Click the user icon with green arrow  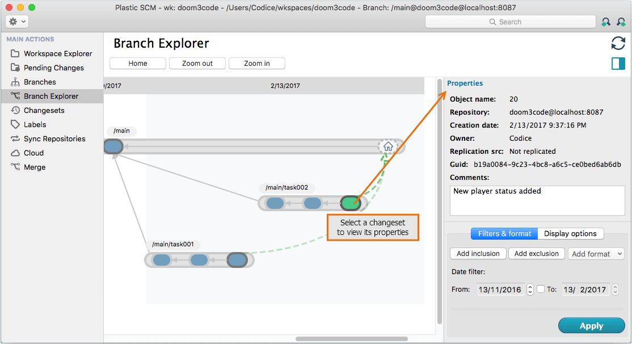pos(606,22)
